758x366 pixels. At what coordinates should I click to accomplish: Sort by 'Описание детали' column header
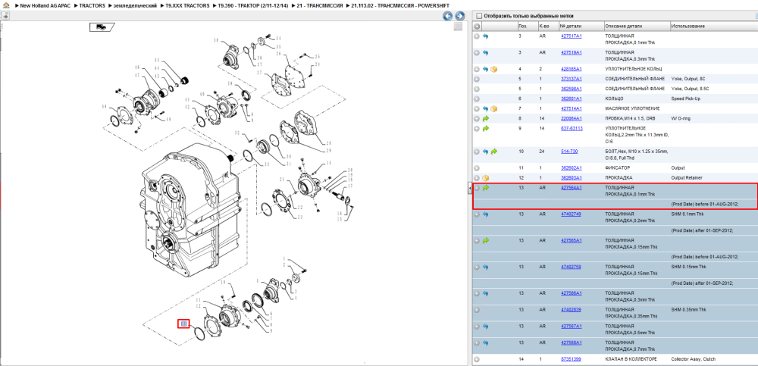tap(637, 26)
